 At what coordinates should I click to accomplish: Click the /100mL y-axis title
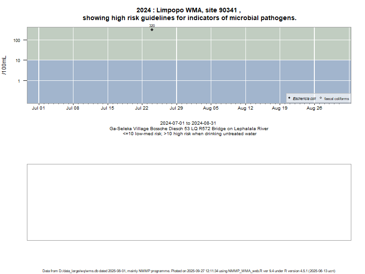click(5, 65)
